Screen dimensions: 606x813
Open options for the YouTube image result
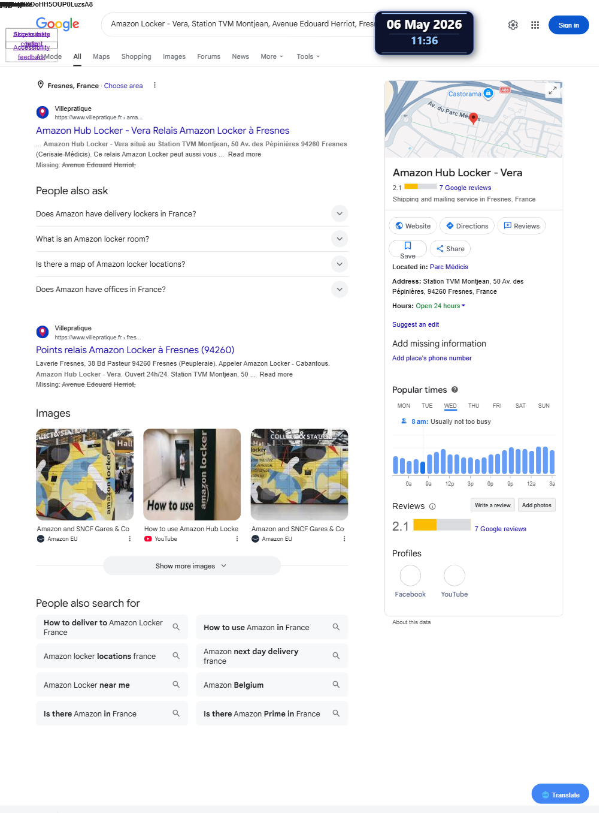pyautogui.click(x=237, y=539)
